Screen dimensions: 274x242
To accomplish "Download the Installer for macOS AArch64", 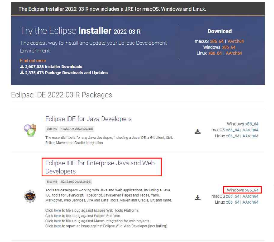I will click(236, 41).
